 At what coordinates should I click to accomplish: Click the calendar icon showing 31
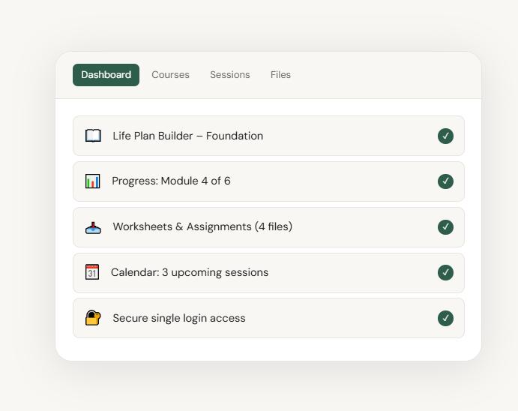[92, 272]
